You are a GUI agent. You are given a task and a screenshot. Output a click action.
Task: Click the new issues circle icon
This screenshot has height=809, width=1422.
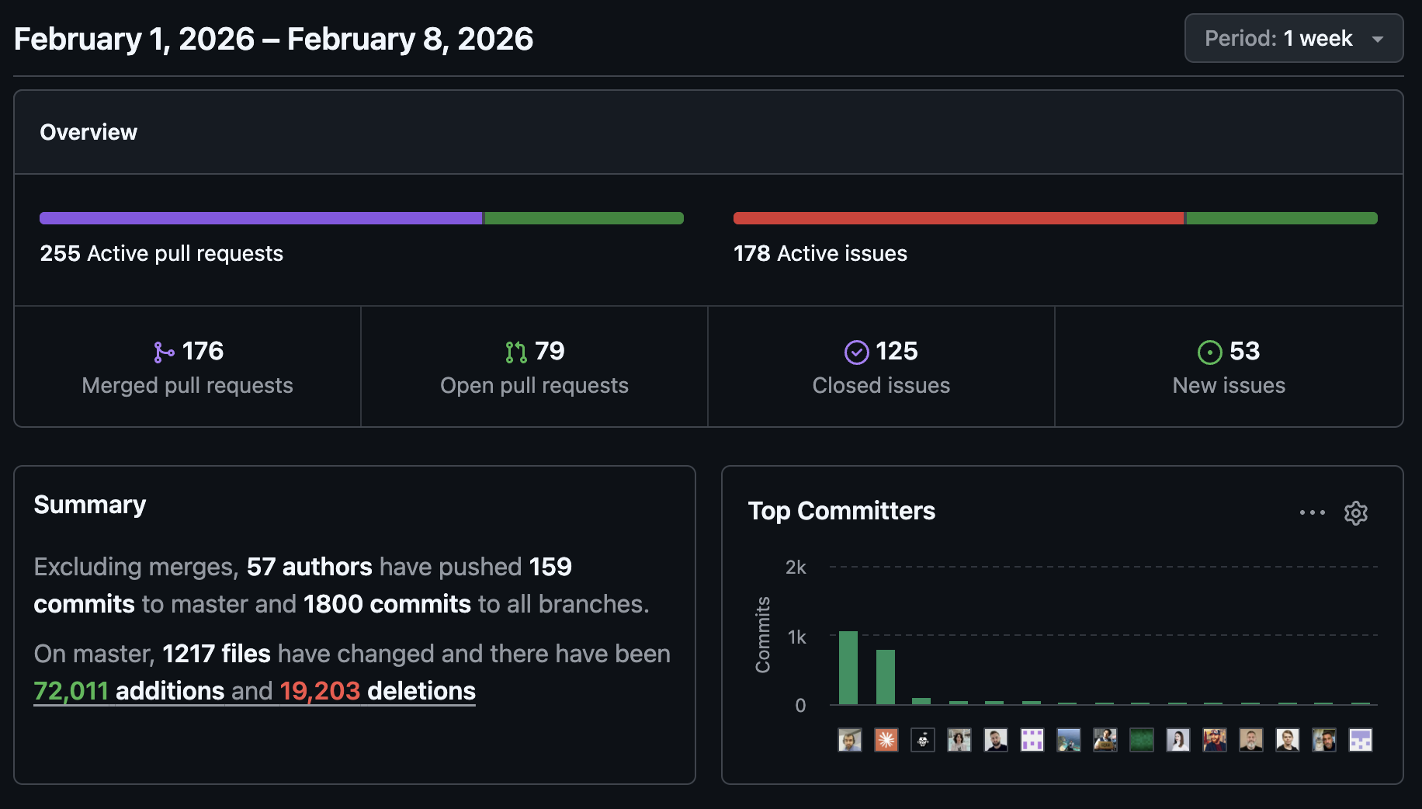1209,352
